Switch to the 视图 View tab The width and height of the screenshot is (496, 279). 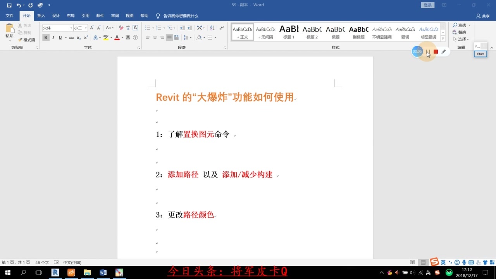point(129,16)
